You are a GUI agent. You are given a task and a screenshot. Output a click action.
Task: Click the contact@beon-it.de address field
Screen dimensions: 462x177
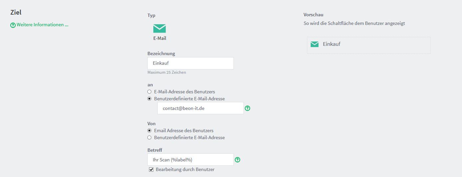[200, 108]
